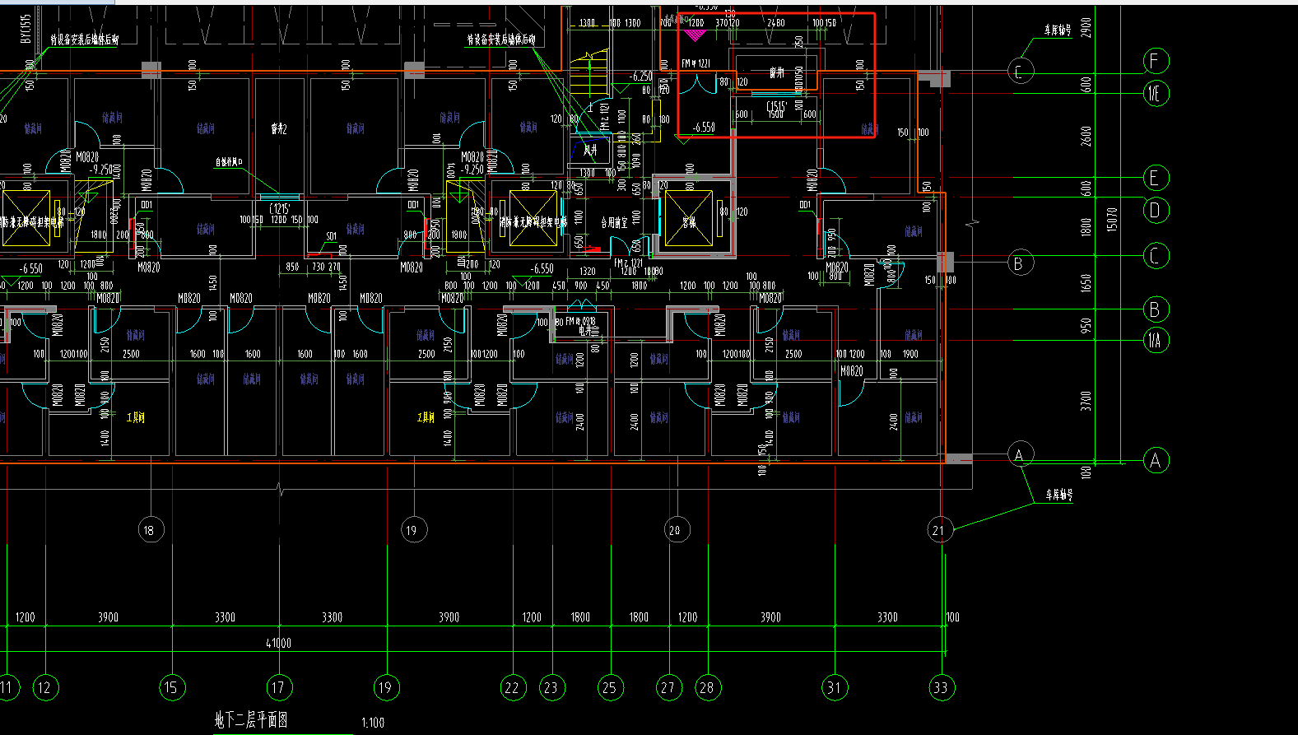Click white garage axis bubble B
1298x735 pixels.
click(1020, 263)
